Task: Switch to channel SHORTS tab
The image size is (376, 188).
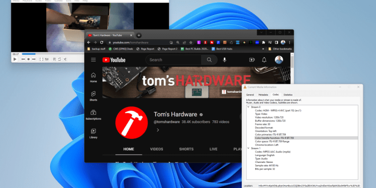Action: click(186, 149)
